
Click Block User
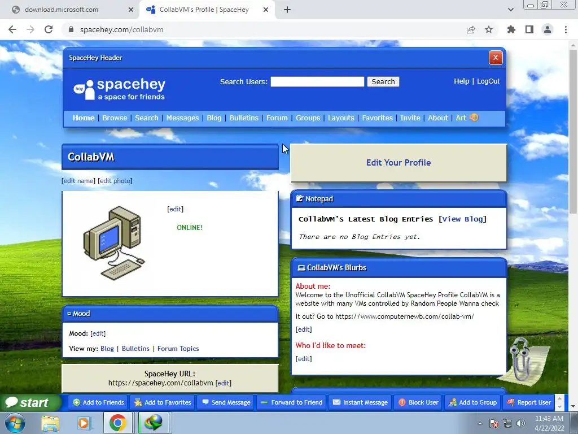tap(418, 402)
